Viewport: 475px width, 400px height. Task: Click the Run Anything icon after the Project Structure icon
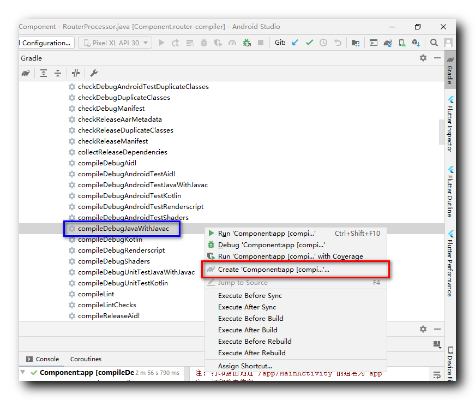tap(374, 43)
